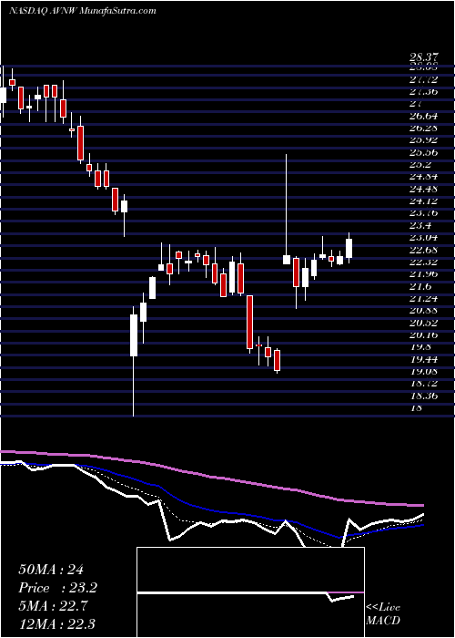The width and height of the screenshot is (455, 638).
Task: Click the 50MA : 24 readout
Action: coord(51,570)
